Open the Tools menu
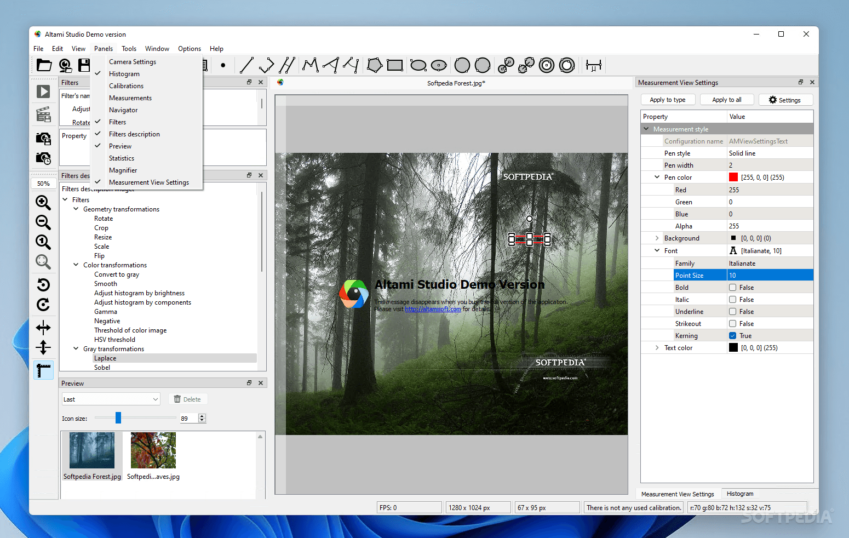Screen dimensions: 849x538 tap(129, 49)
